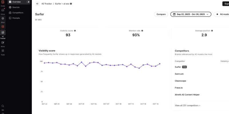Click the OCT 19 axis label
Viewport: 229px width, 114px height.
pos(155,104)
